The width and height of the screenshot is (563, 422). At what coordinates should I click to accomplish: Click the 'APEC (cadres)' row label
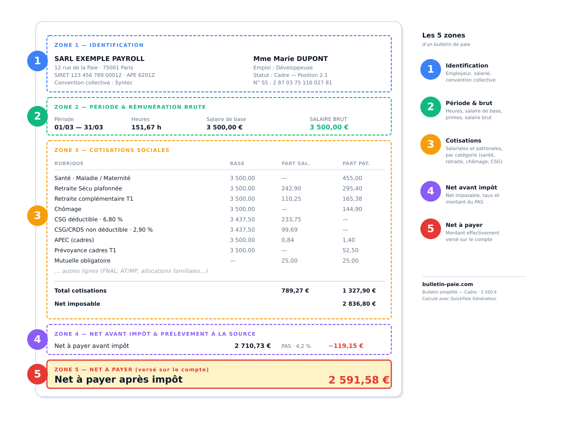click(74, 240)
